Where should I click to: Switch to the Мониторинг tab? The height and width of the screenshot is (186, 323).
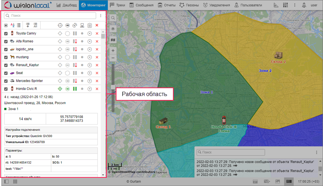[x=93, y=5]
